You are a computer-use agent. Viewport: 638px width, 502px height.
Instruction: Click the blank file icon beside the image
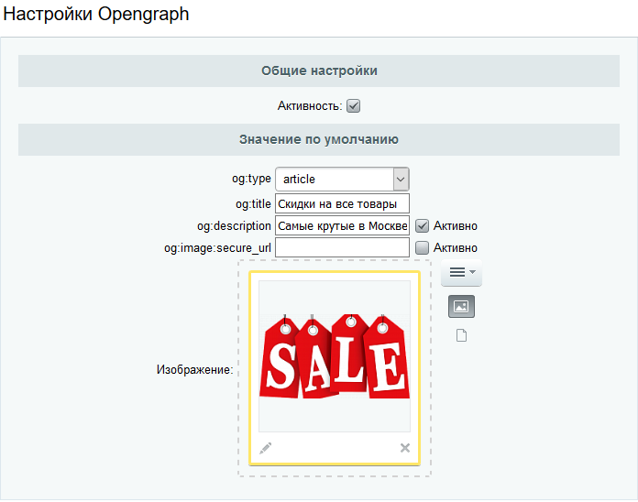tap(461, 336)
